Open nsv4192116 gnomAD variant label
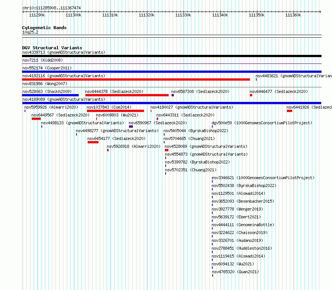332x290 pixels. 64,76
